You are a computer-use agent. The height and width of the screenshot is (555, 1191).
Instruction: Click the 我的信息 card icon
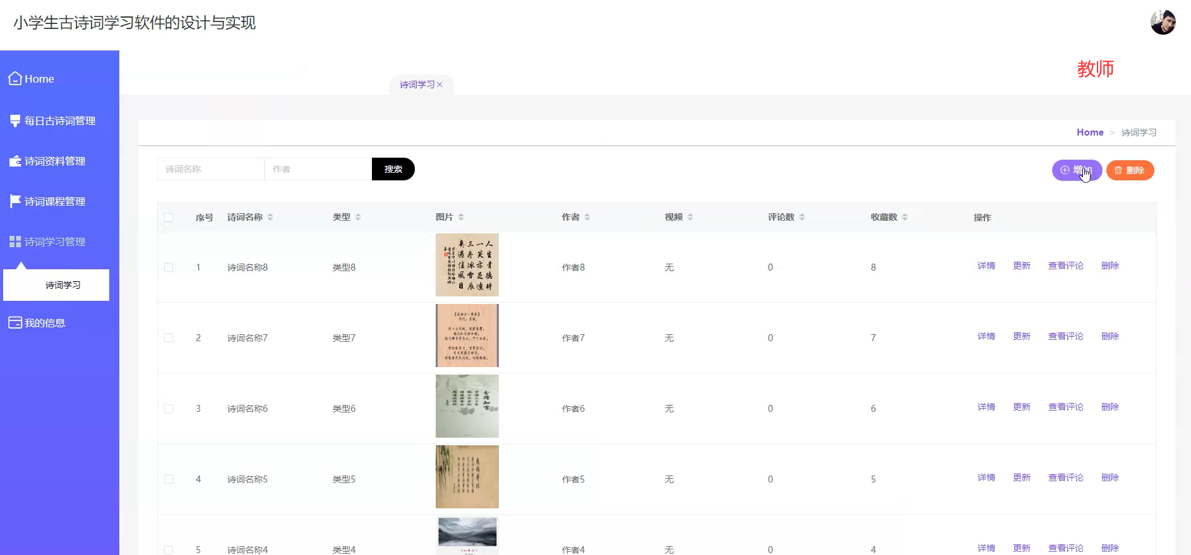pyautogui.click(x=15, y=322)
